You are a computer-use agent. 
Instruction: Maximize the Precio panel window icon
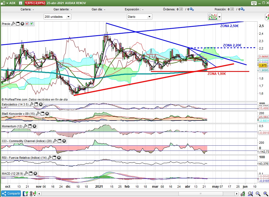coord(18,24)
